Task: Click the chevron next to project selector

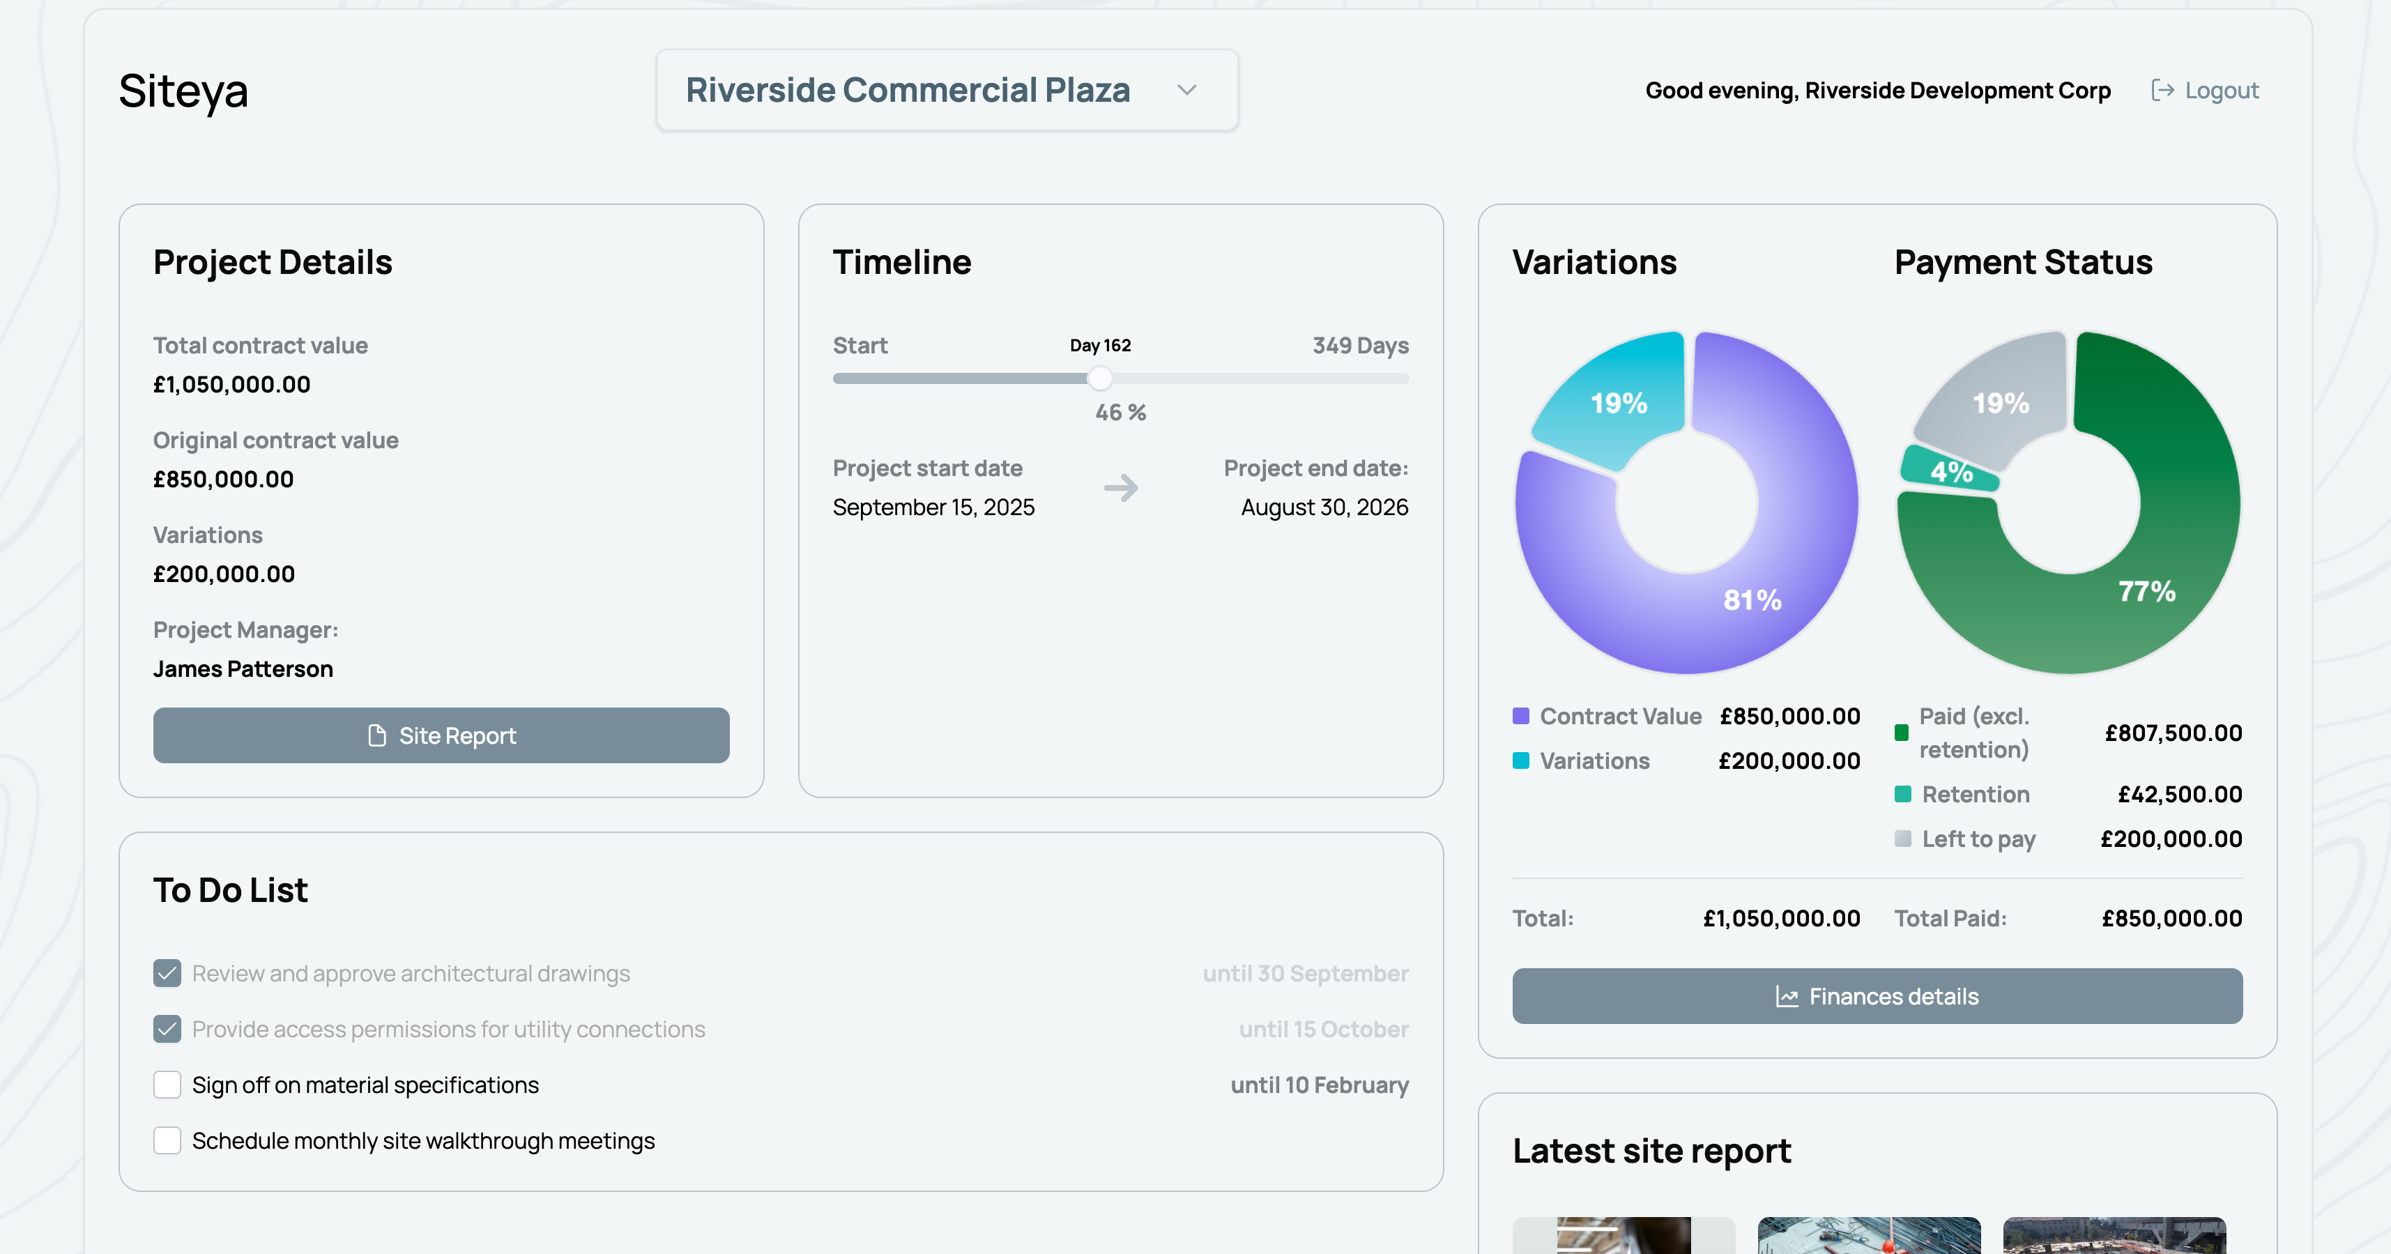Action: pos(1188,90)
